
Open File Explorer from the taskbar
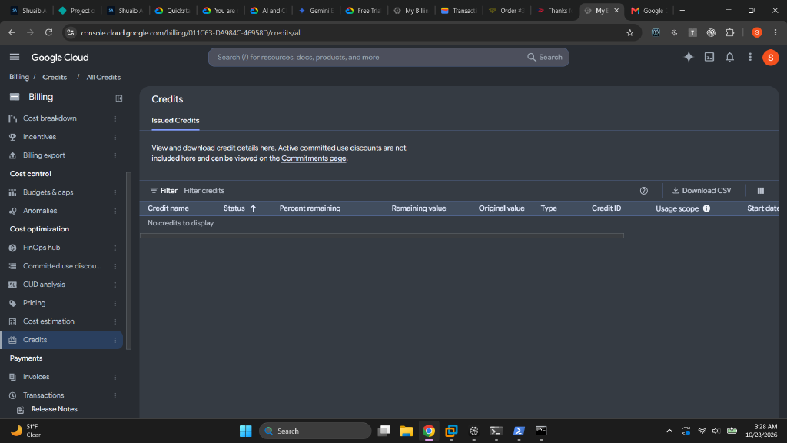[x=406, y=431]
